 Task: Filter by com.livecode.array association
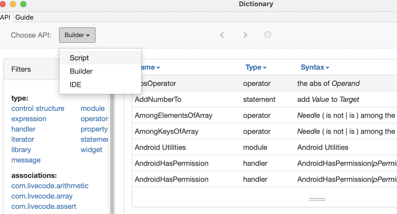(42, 196)
